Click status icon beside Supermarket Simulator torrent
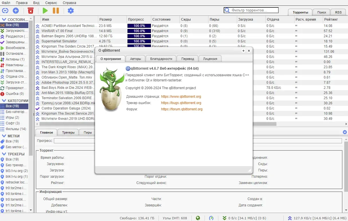This screenshot has height=221, width=348. coord(38,41)
